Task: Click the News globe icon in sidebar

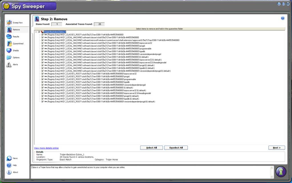Action: click(9, 158)
